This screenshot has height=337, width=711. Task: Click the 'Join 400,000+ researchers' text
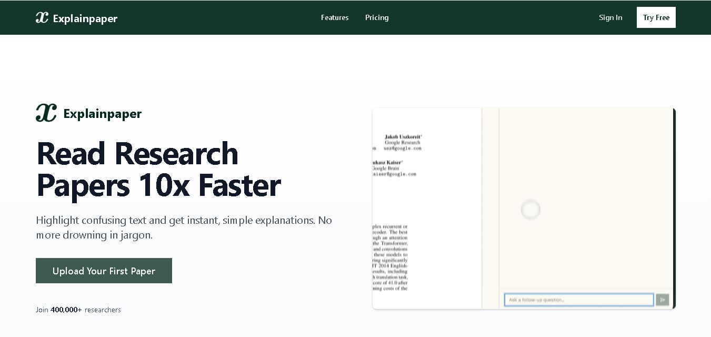(78, 310)
